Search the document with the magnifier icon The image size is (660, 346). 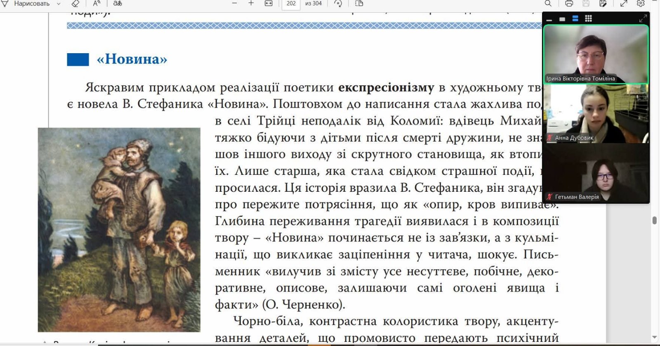click(548, 4)
